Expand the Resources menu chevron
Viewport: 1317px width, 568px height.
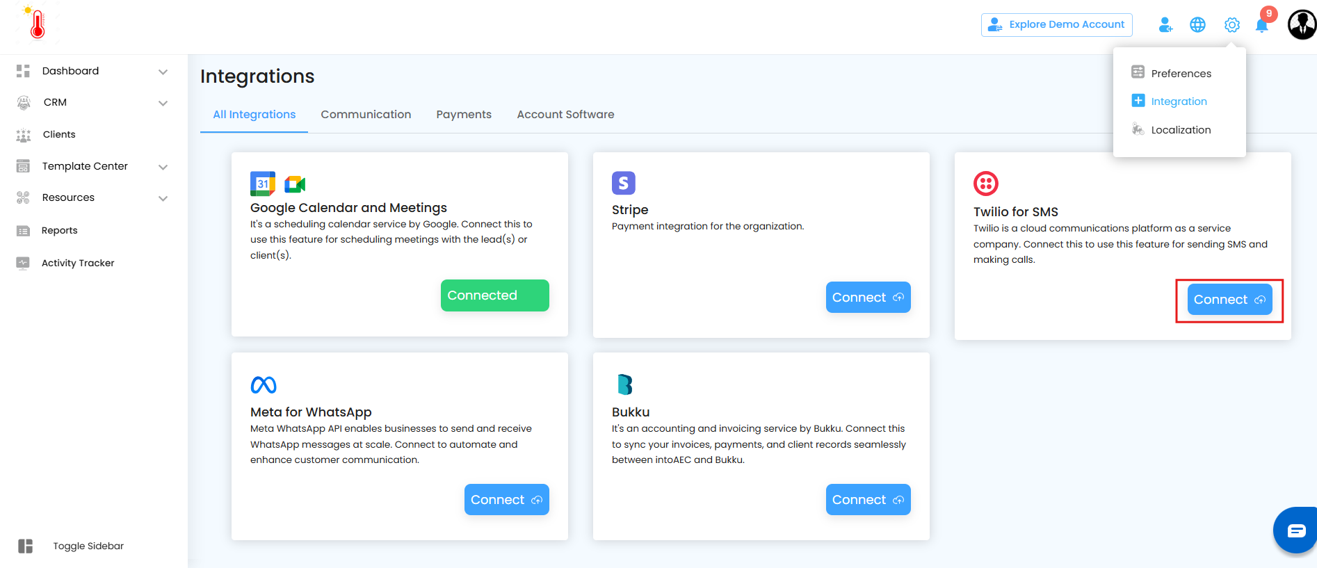pyautogui.click(x=163, y=198)
